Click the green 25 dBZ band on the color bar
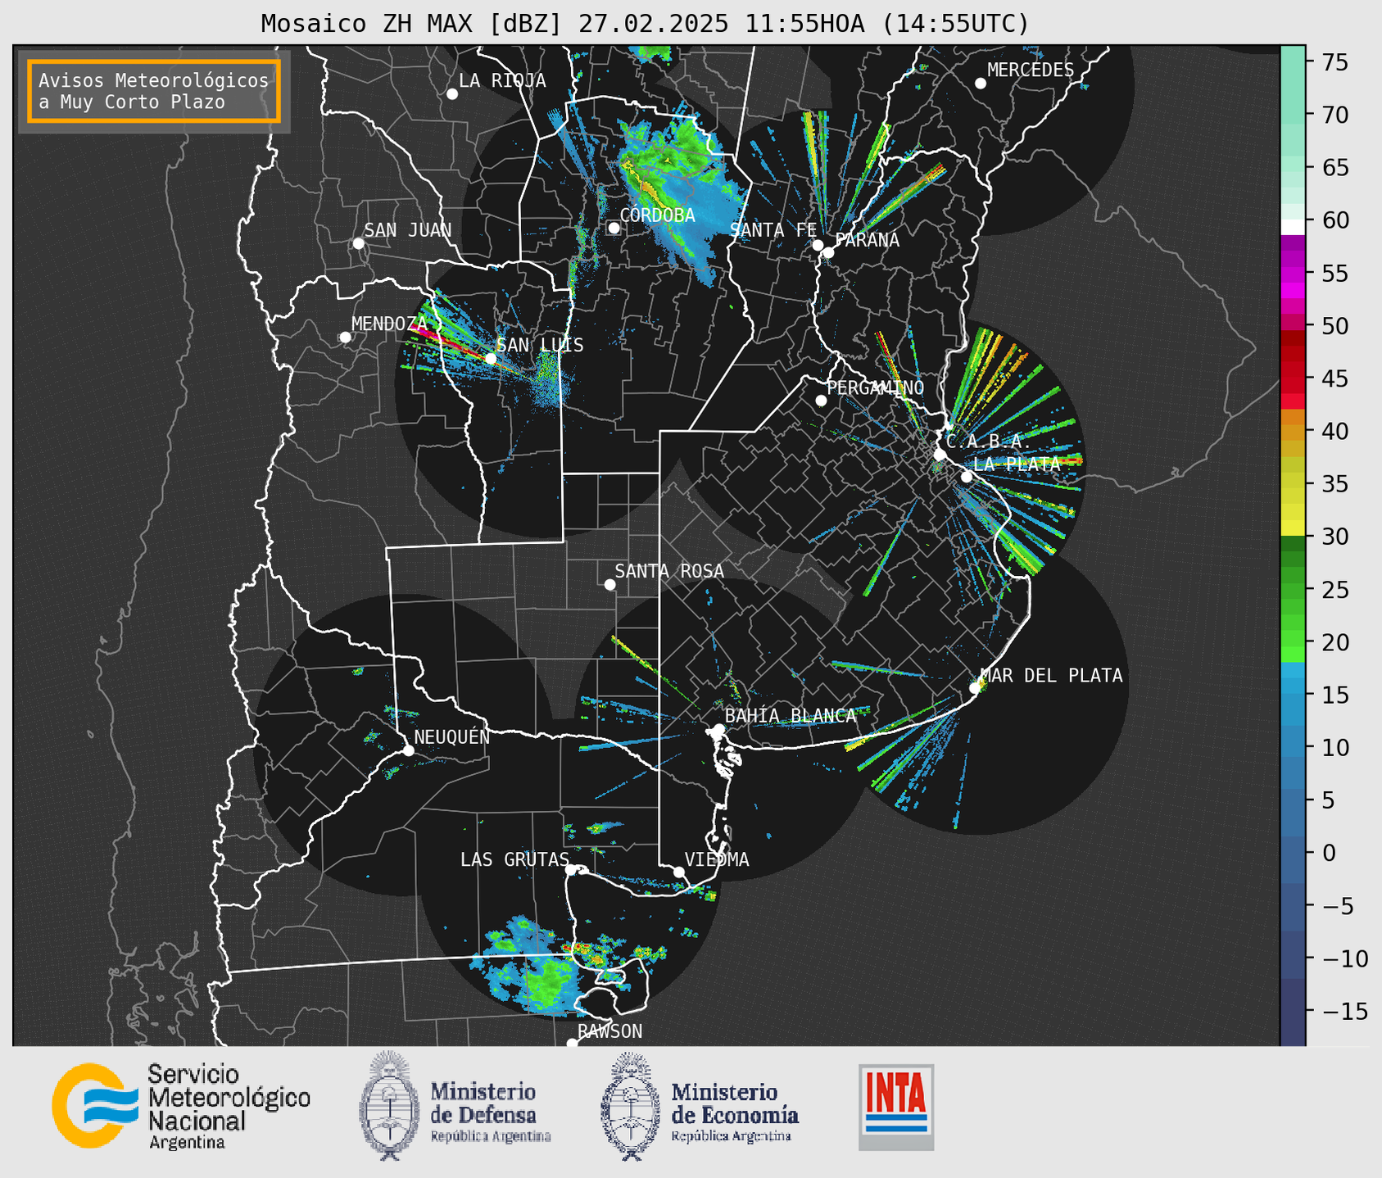The height and width of the screenshot is (1178, 1382). 1293,589
